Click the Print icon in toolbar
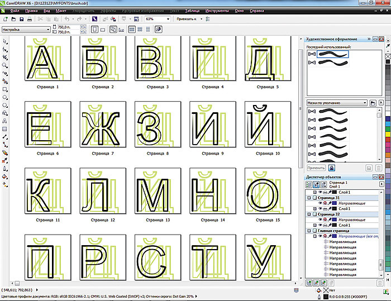 point(30,19)
